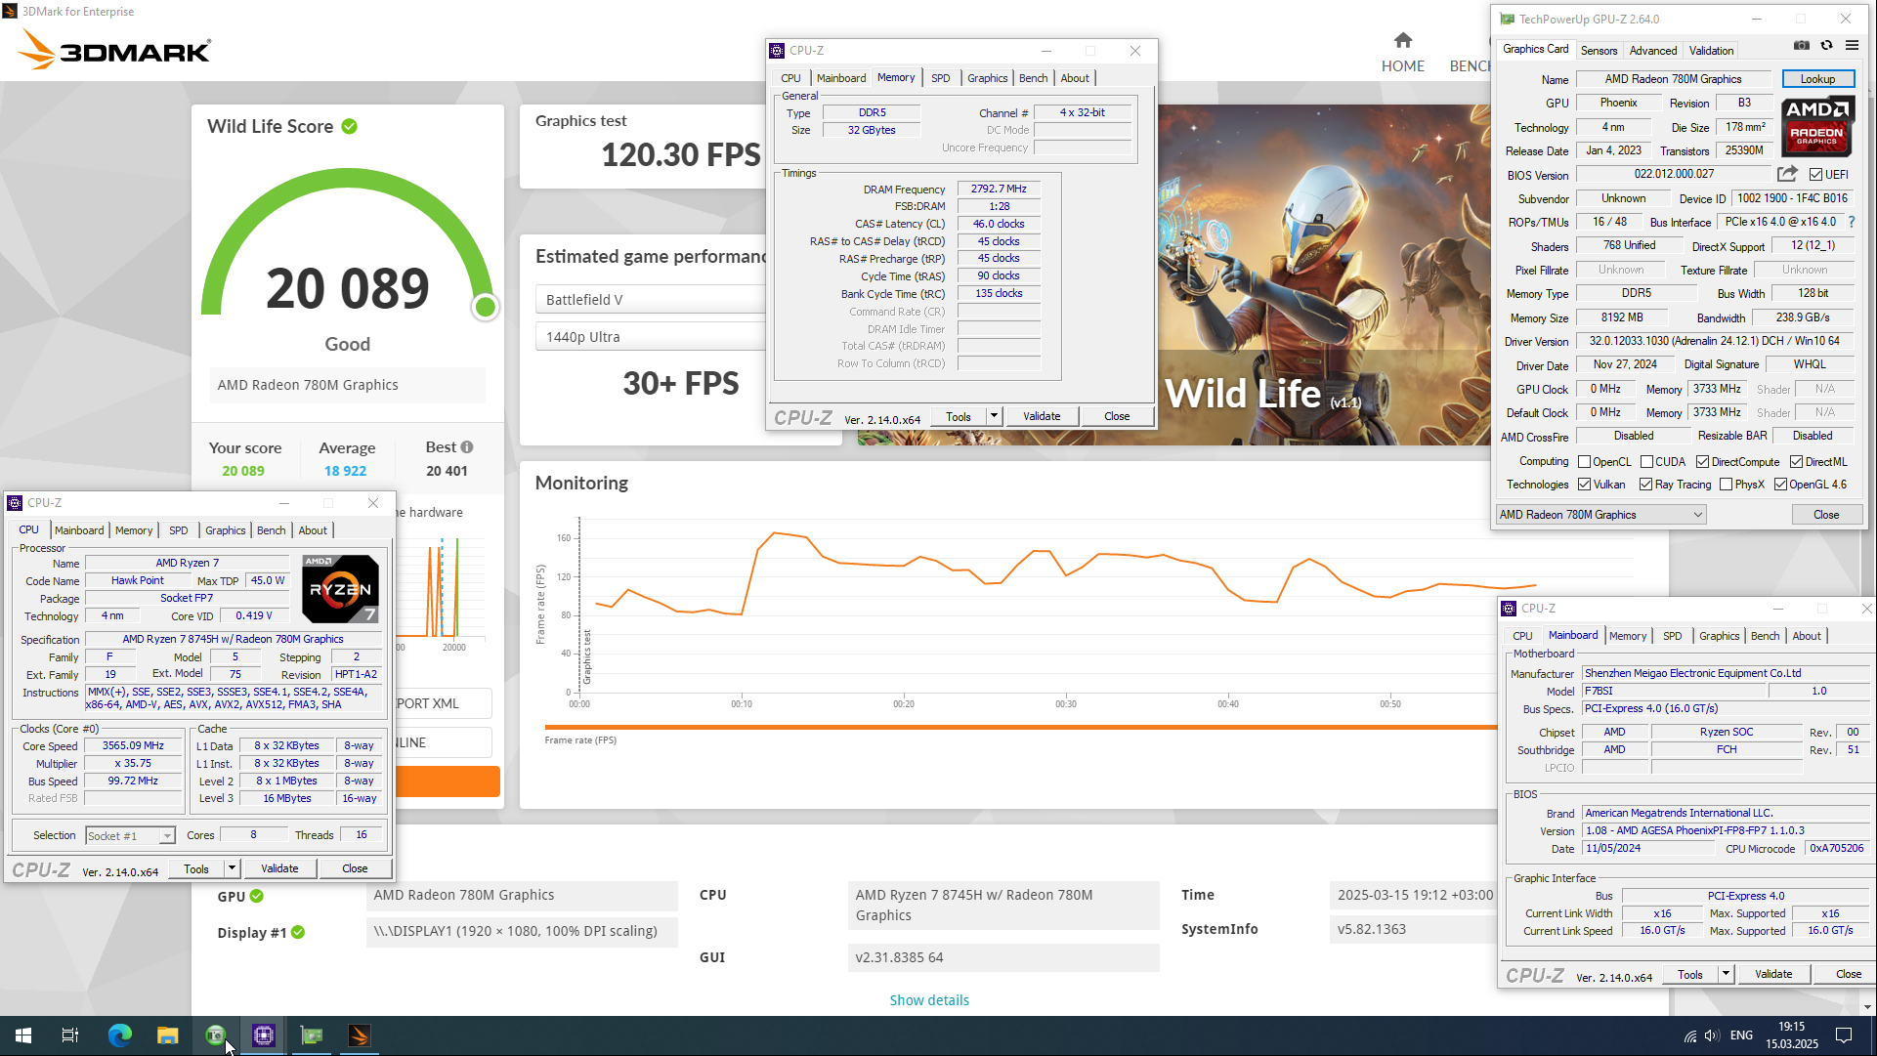The image size is (1877, 1056).
Task: Open the Sensors tab in GPU-Z
Action: point(1599,51)
